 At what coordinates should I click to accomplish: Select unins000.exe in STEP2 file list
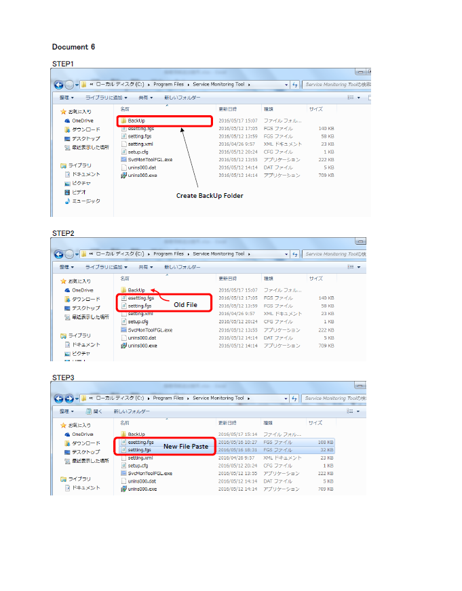pyautogui.click(x=139, y=346)
